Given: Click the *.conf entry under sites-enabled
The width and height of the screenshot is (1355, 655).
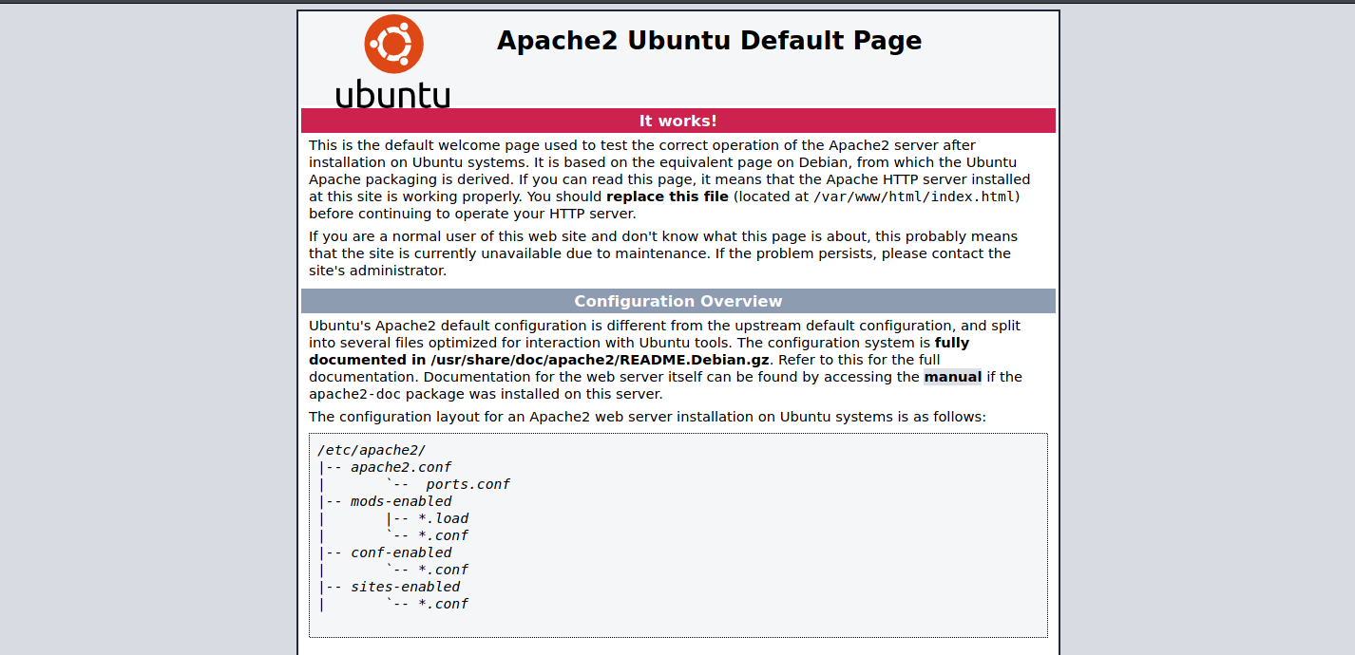Looking at the screenshot, I should tap(444, 604).
